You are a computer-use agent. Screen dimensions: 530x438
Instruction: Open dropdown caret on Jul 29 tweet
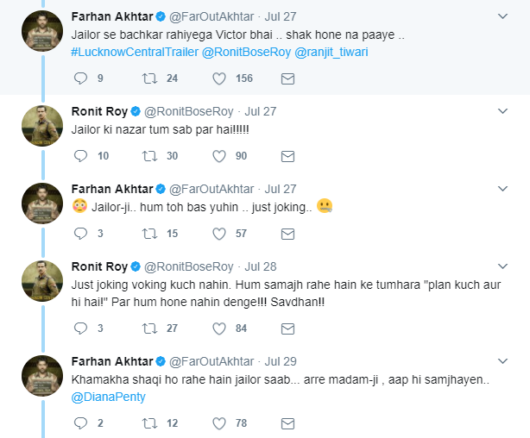click(x=503, y=361)
